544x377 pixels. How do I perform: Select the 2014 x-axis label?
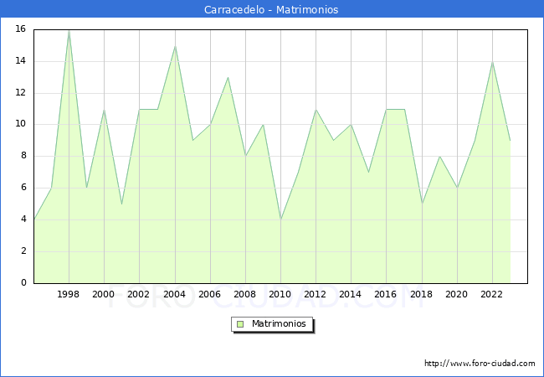351,294
